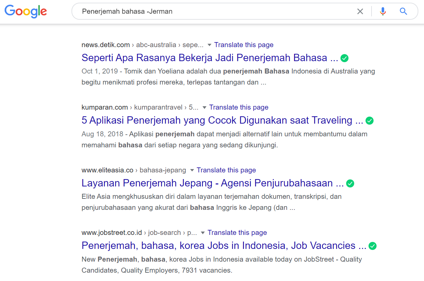Start voice search with microphone icon
Screen dimensions: 424x281
383,11
